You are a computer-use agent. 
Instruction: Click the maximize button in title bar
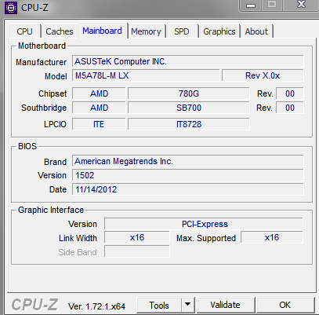(272, 5)
